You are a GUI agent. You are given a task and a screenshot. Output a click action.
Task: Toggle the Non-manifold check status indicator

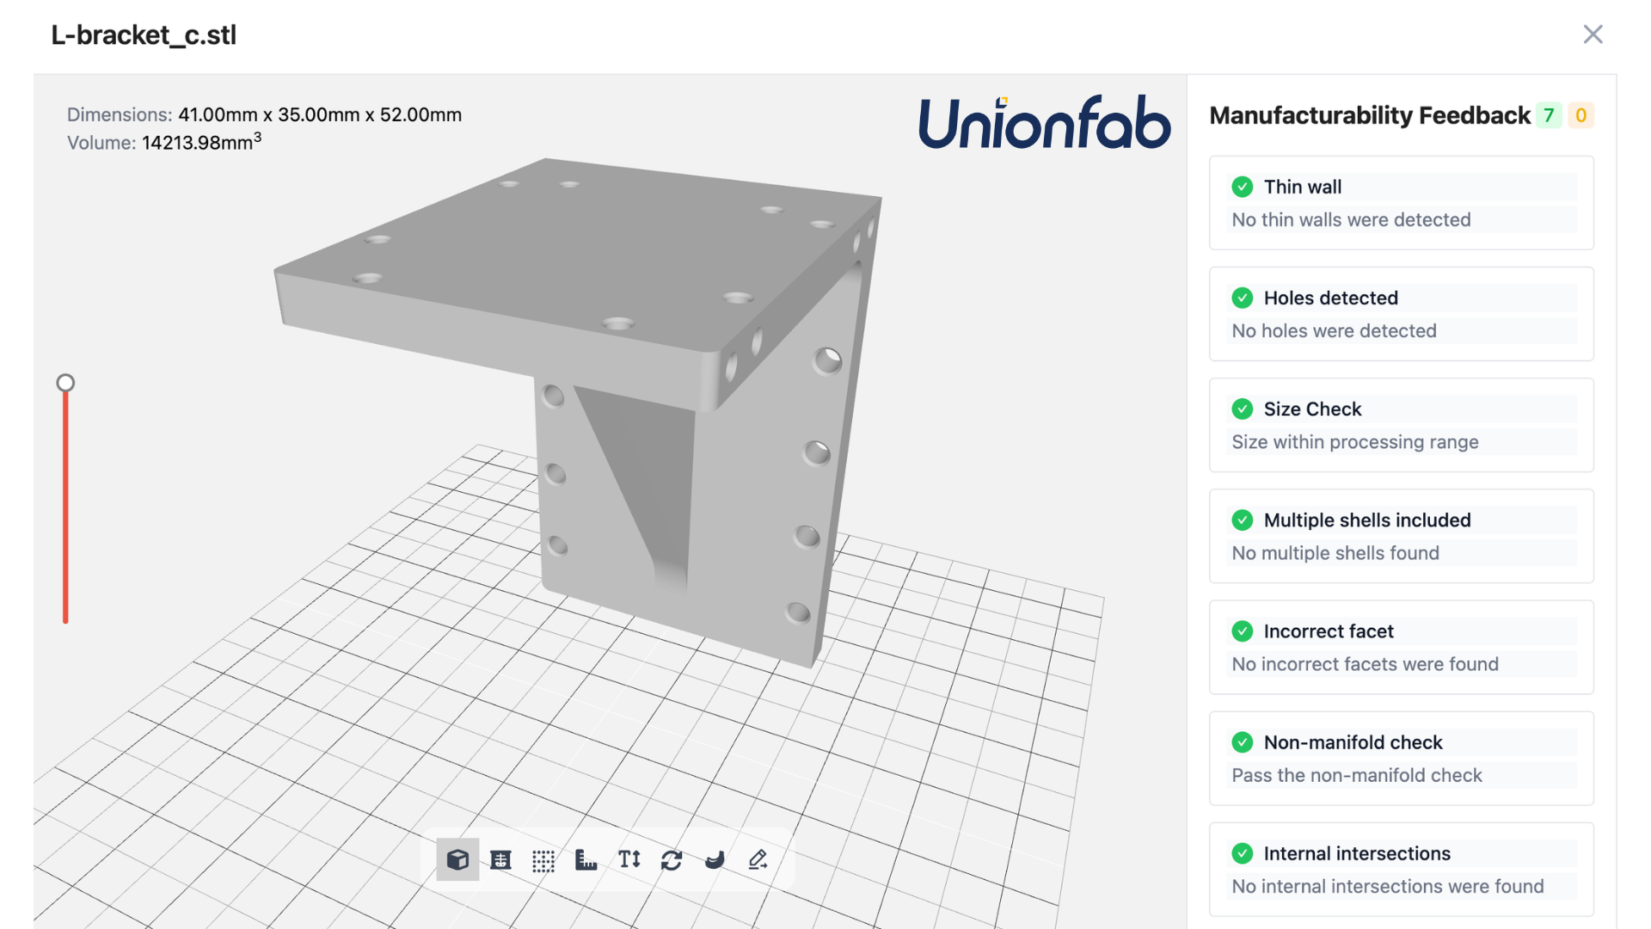(1242, 741)
